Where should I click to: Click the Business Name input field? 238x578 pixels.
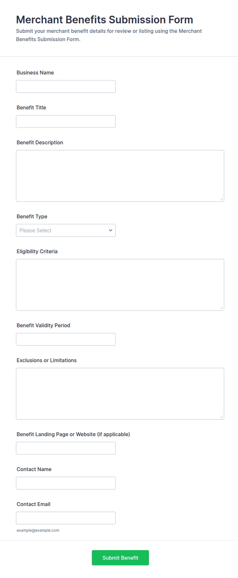66,87
